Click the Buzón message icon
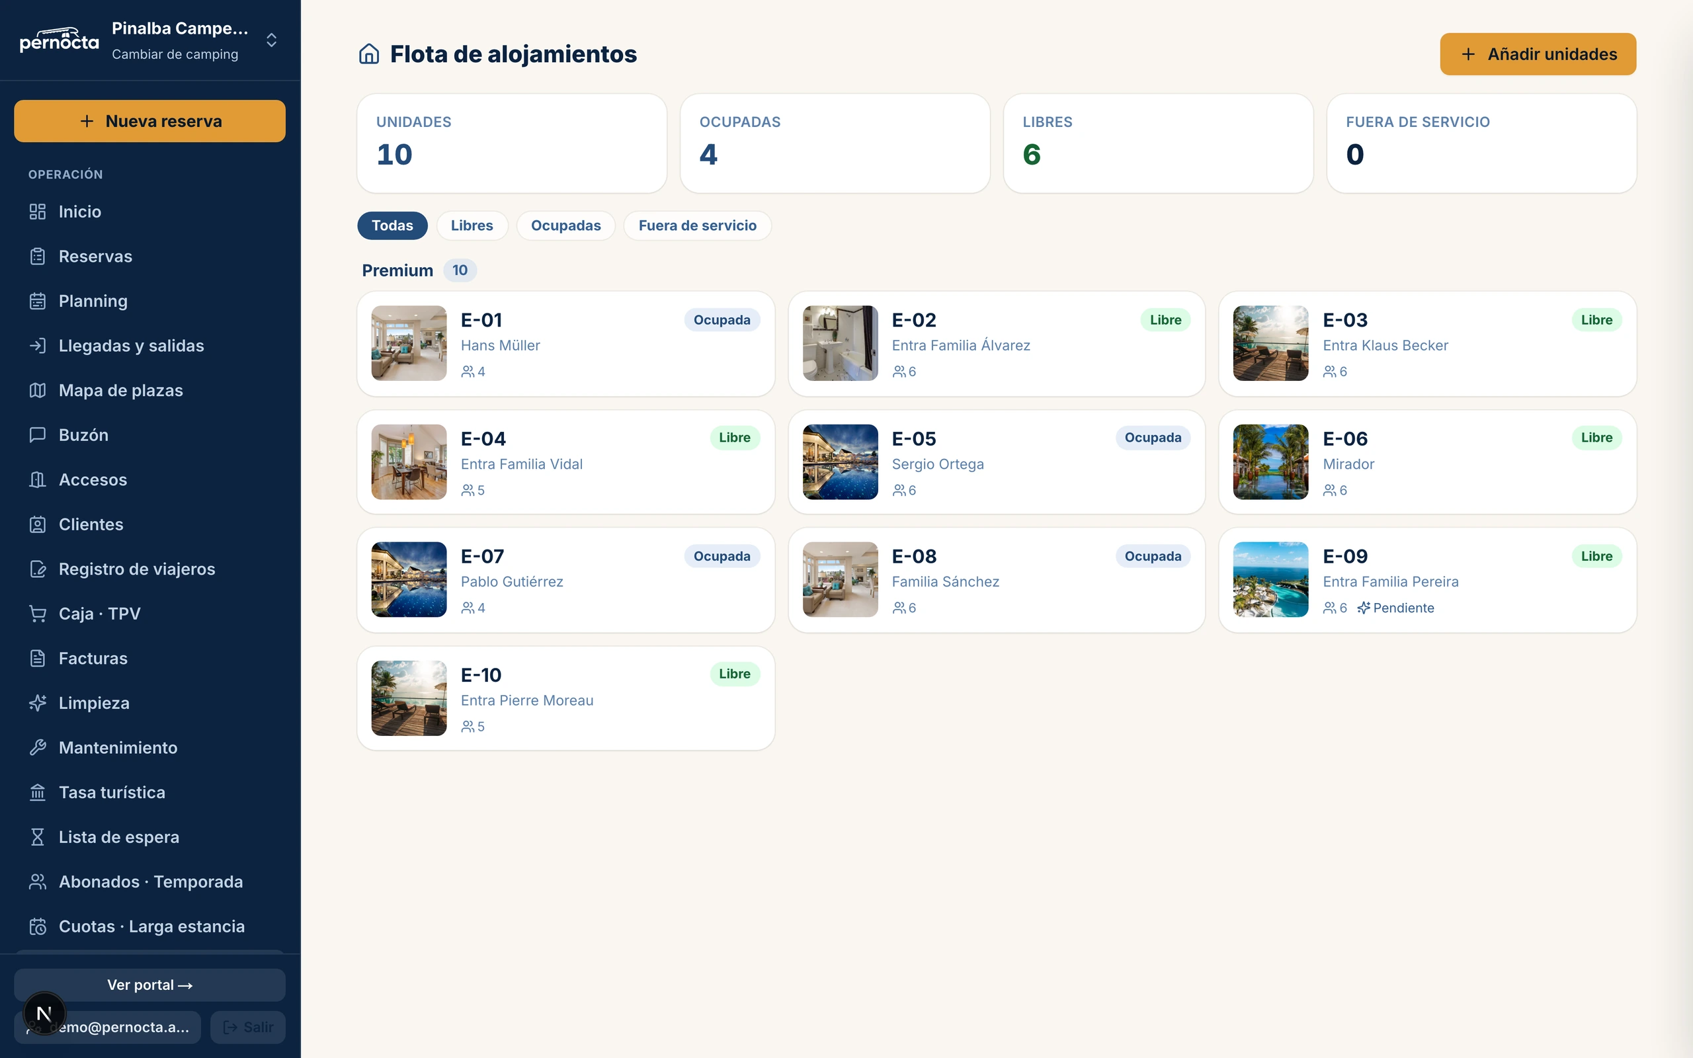 tap(38, 435)
